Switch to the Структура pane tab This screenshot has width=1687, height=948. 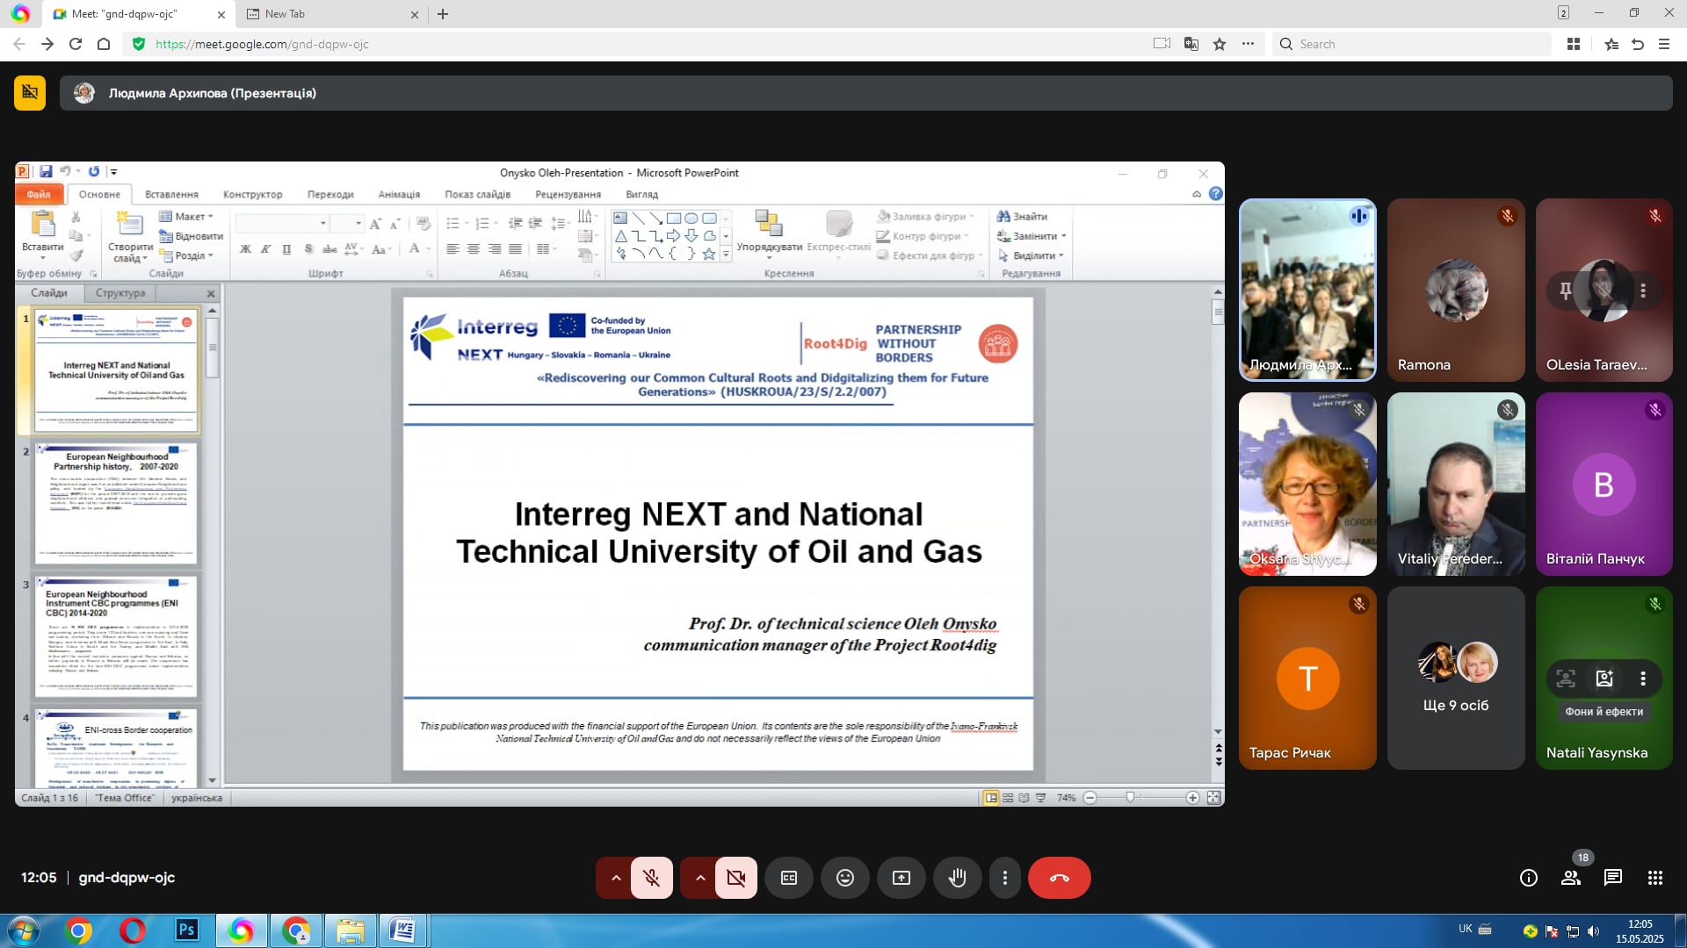pyautogui.click(x=120, y=293)
